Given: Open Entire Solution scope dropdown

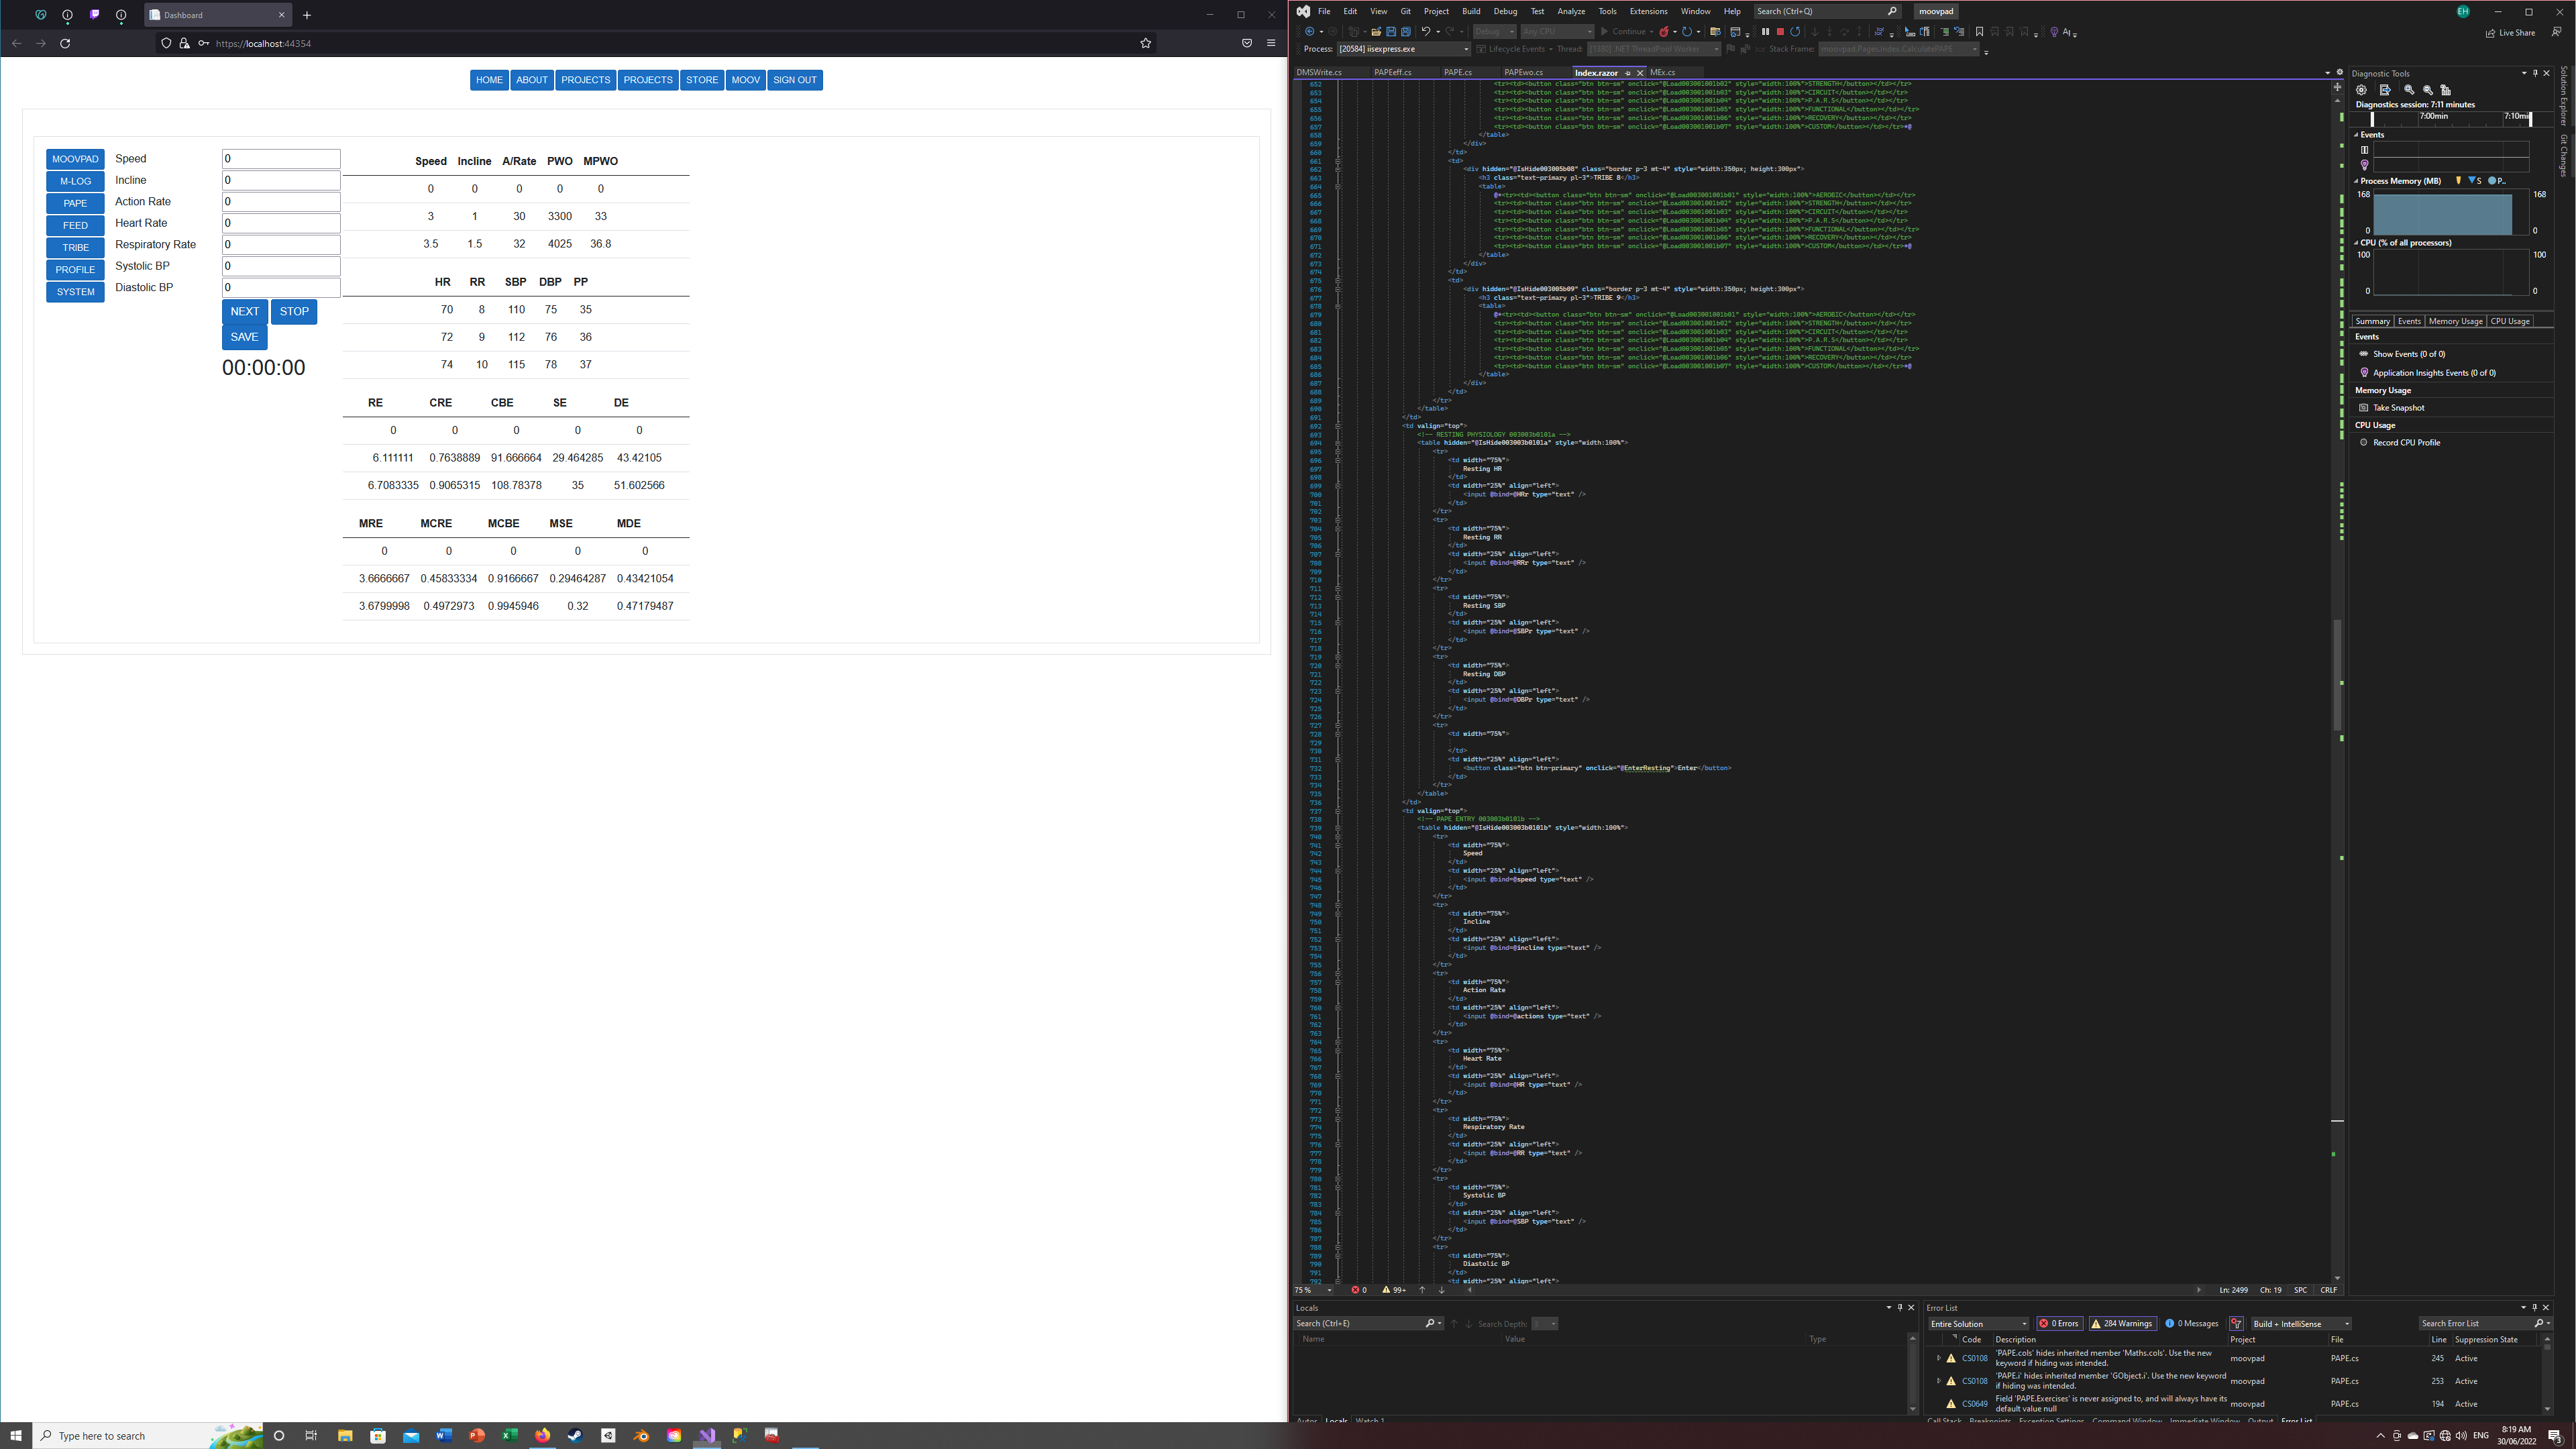Looking at the screenshot, I should pyautogui.click(x=1978, y=1323).
